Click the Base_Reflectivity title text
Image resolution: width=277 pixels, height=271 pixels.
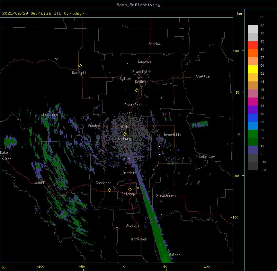[x=138, y=5]
